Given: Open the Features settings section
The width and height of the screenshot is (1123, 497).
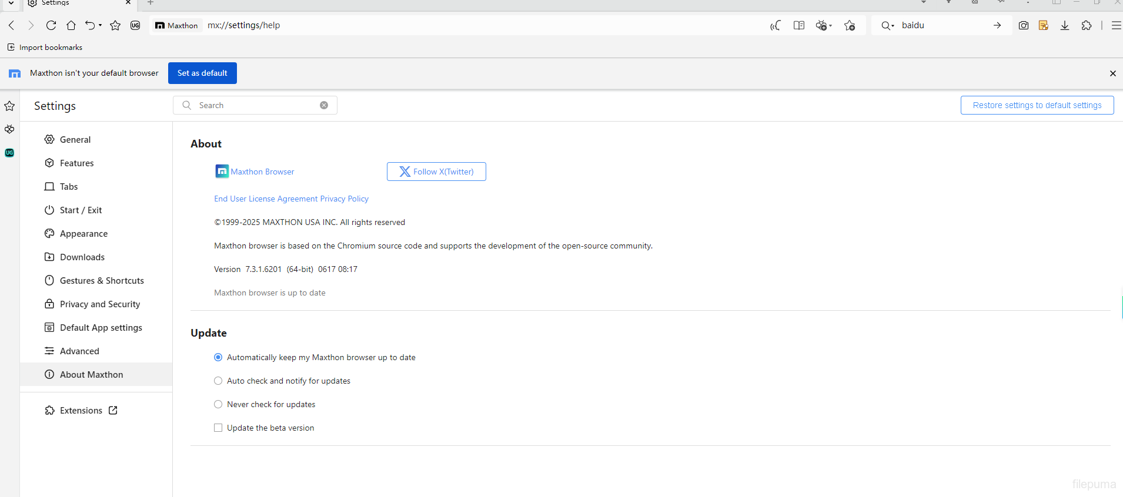Looking at the screenshot, I should tap(96, 163).
